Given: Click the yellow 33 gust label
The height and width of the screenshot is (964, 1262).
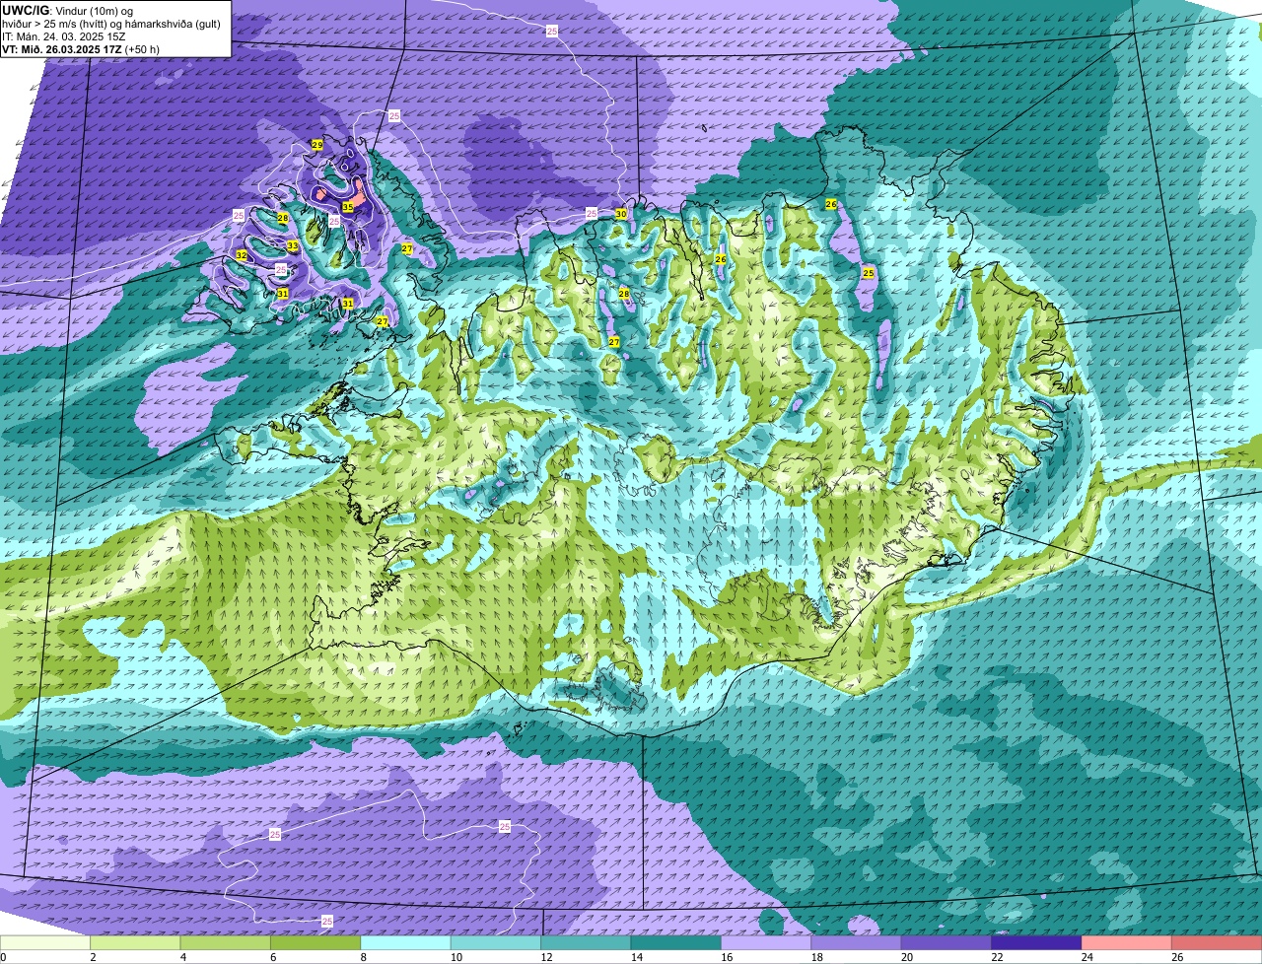Looking at the screenshot, I should click(x=293, y=245).
